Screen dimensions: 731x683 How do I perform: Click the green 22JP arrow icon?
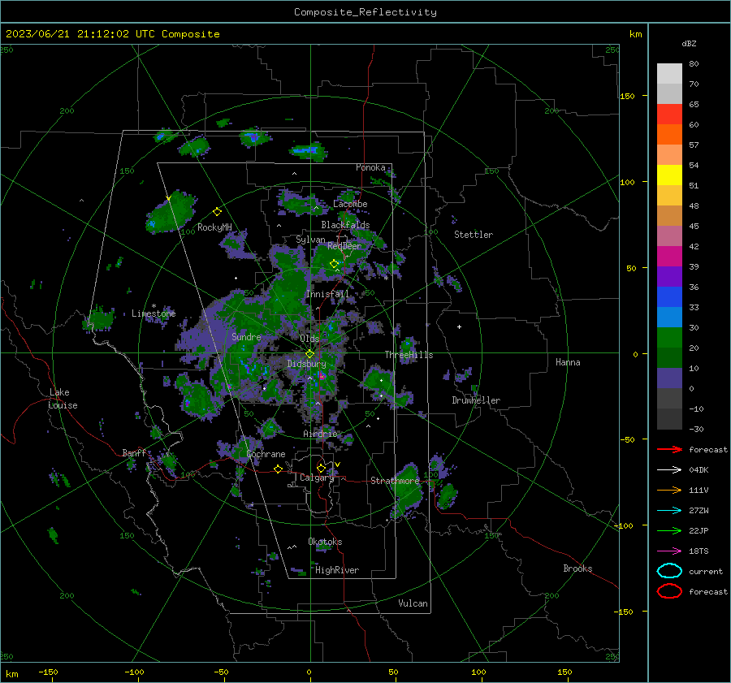pos(669,530)
